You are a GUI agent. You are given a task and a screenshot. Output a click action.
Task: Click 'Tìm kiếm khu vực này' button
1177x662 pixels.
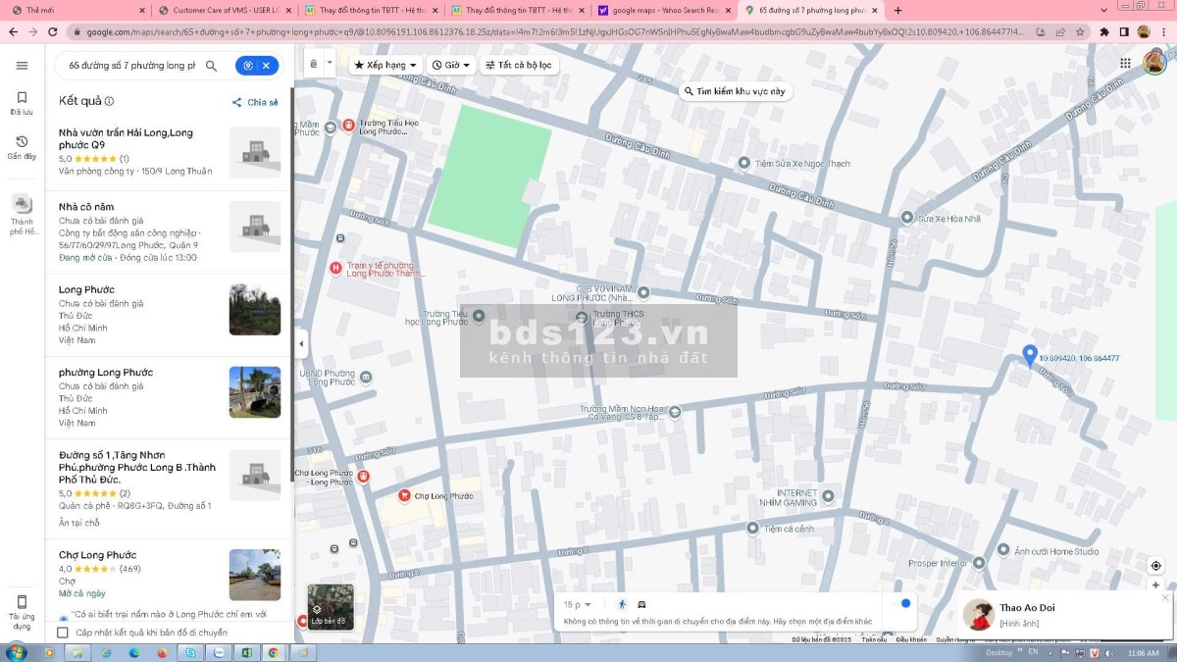pyautogui.click(x=734, y=91)
